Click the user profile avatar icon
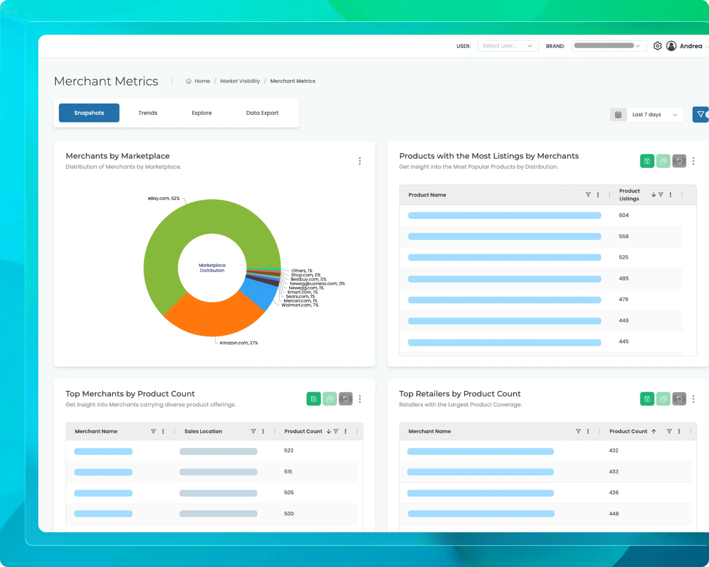This screenshot has height=567, width=709. [x=671, y=46]
